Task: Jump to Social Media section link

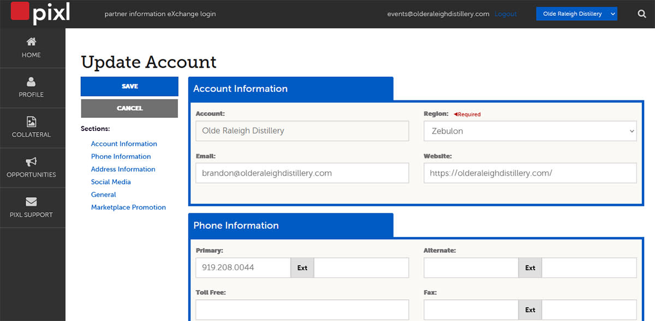Action: (111, 182)
